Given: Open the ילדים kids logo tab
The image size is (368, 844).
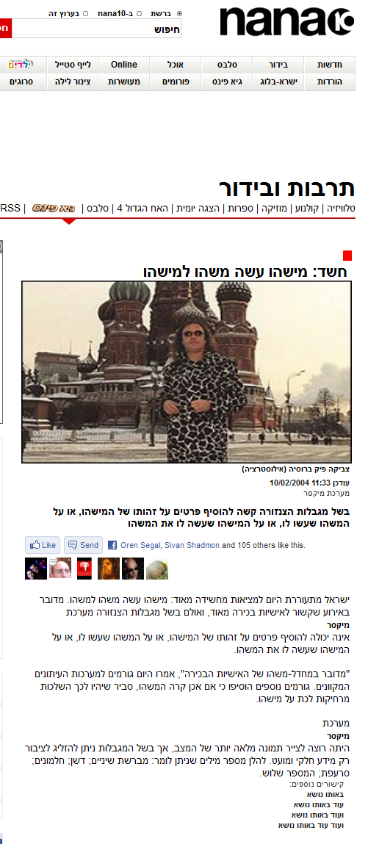Looking at the screenshot, I should pos(20,65).
